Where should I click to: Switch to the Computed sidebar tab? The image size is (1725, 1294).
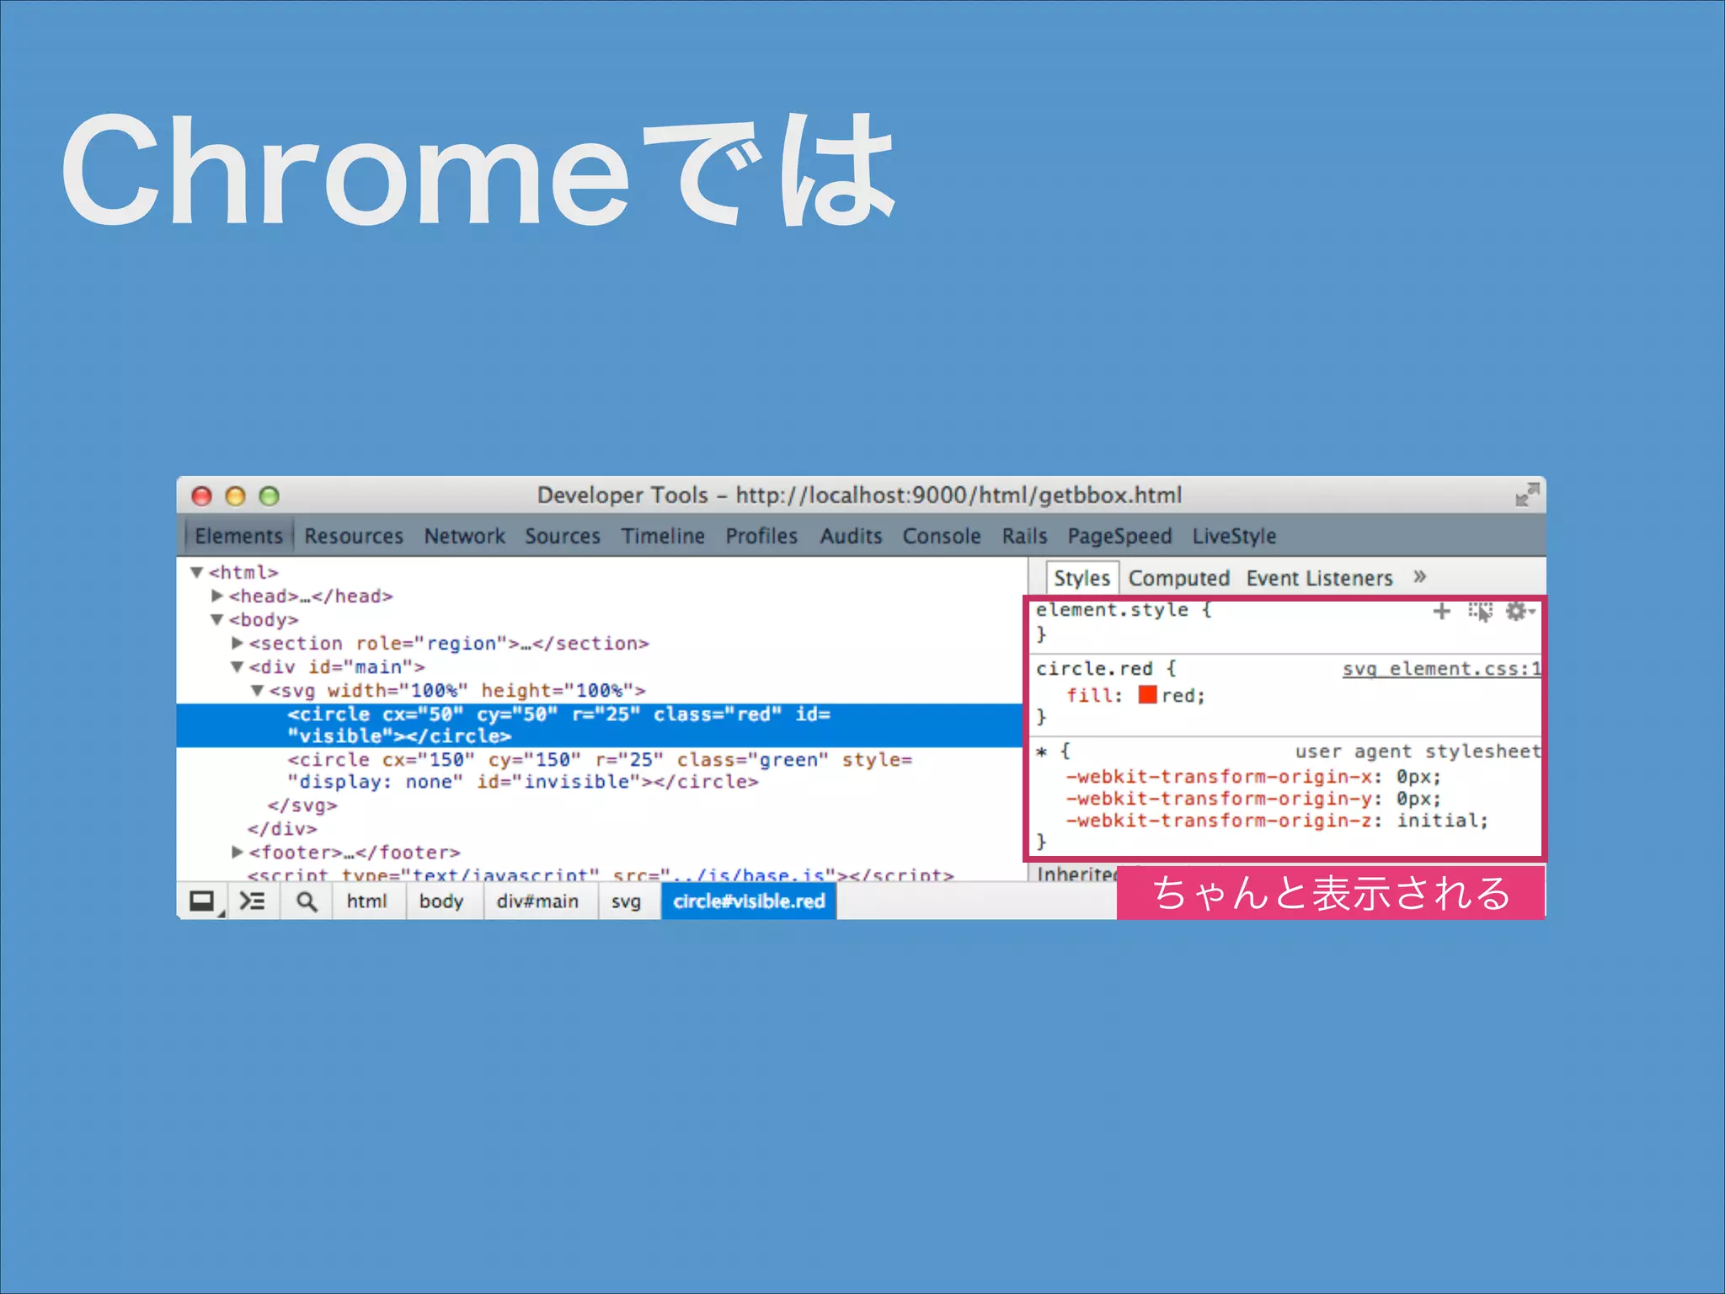tap(1178, 578)
